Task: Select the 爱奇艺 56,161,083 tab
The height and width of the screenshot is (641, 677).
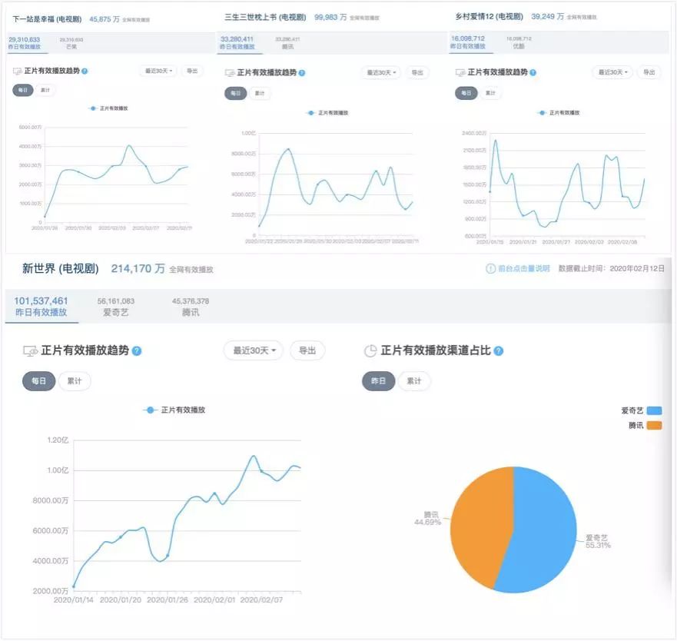Action: tap(116, 307)
